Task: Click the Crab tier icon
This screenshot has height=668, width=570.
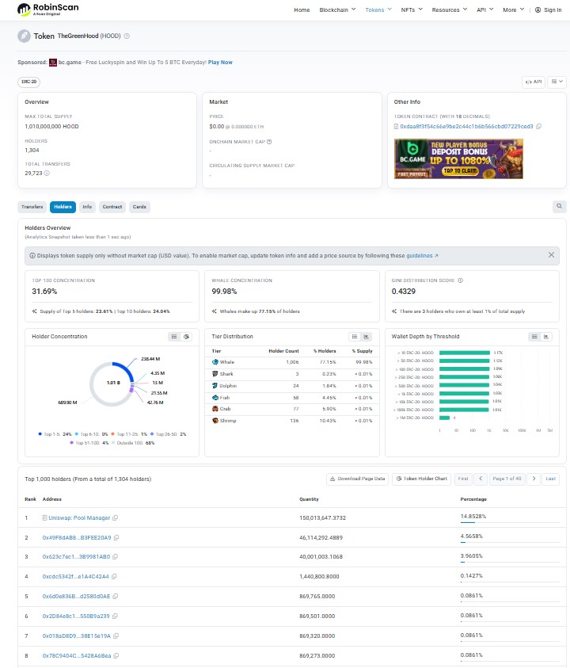Action: coord(215,409)
